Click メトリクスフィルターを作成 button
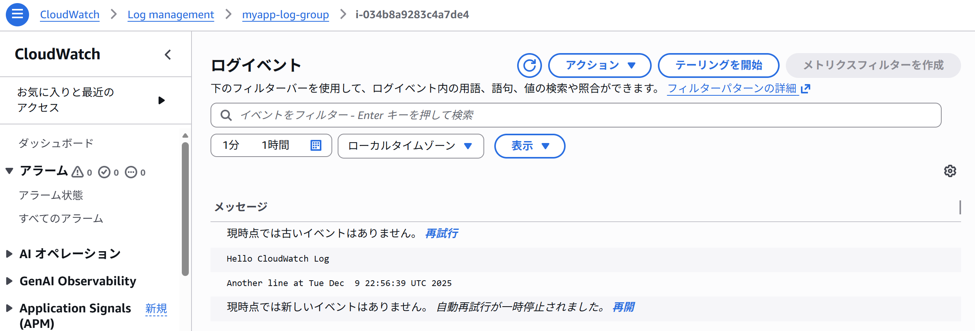This screenshot has width=975, height=331. tap(873, 66)
